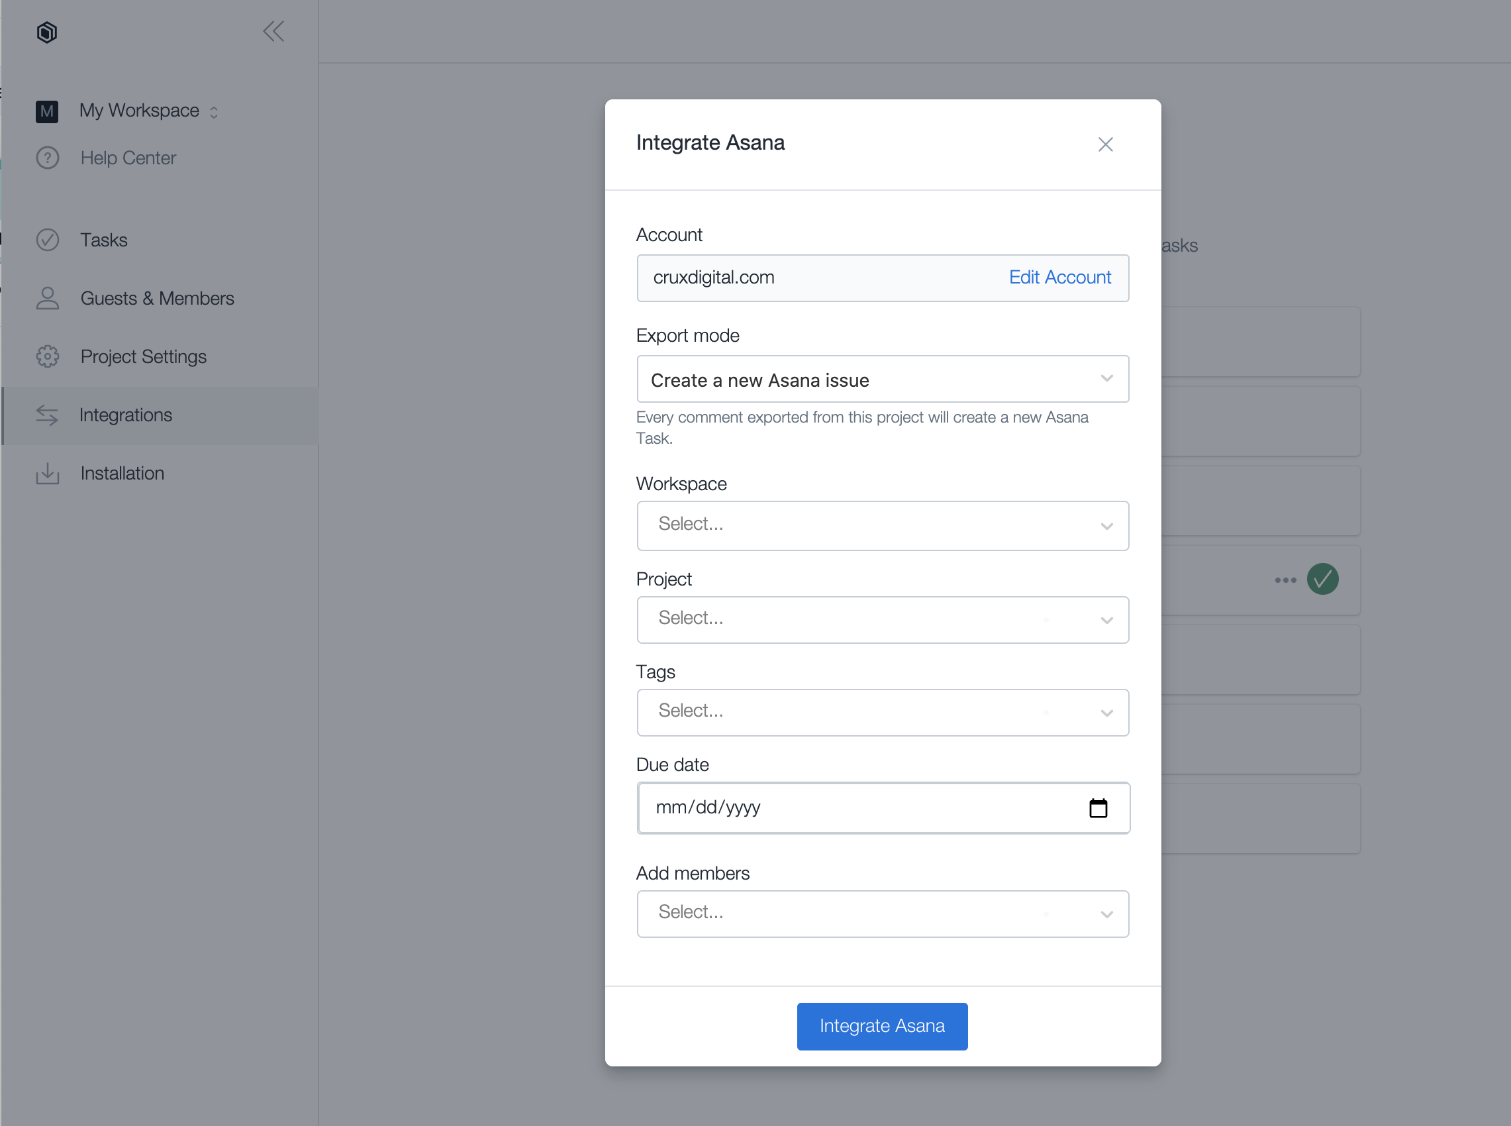This screenshot has height=1126, width=1511.
Task: Open the three-dot integration options menu
Action: 1285,580
